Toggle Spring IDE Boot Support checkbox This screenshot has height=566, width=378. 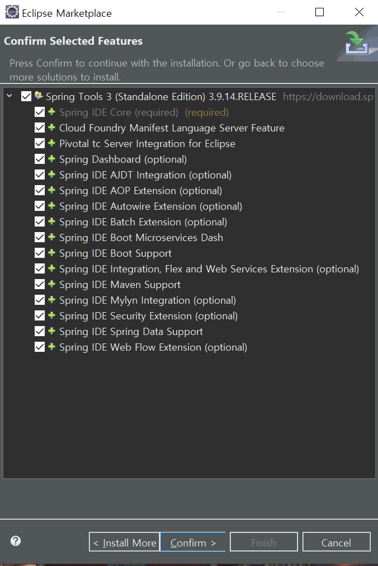(40, 253)
